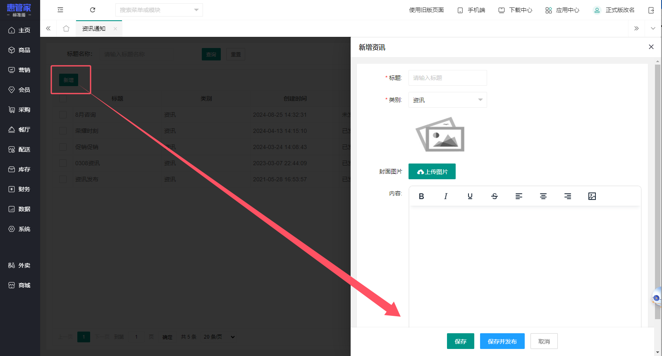Click 取消 button
The image size is (662, 356).
(x=544, y=341)
